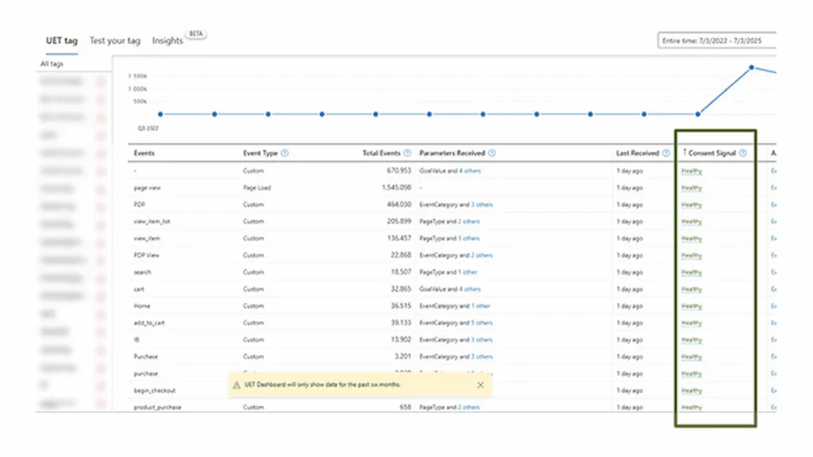The image size is (813, 457).
Task: Open the UET tag tab
Action: coord(62,40)
